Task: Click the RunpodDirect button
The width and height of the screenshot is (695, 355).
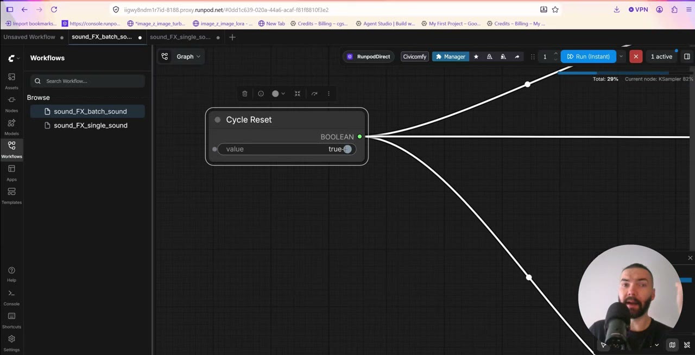Action: coord(368,56)
